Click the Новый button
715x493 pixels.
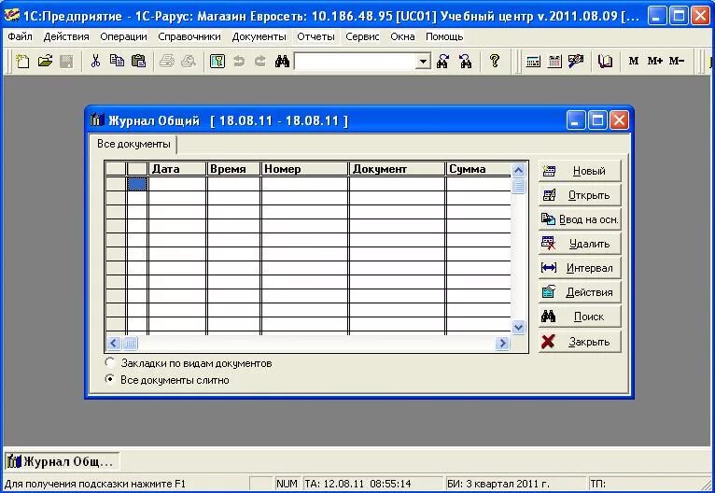580,171
